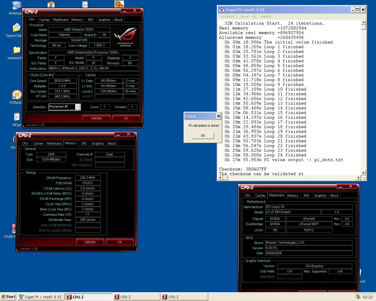The image size is (376, 301).
Task: Activate the third CPU-Z taskbar button
Action: (184, 297)
